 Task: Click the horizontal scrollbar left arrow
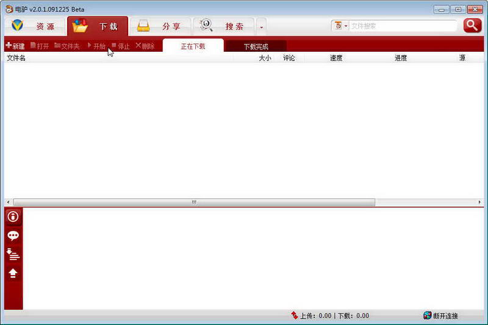point(8,202)
